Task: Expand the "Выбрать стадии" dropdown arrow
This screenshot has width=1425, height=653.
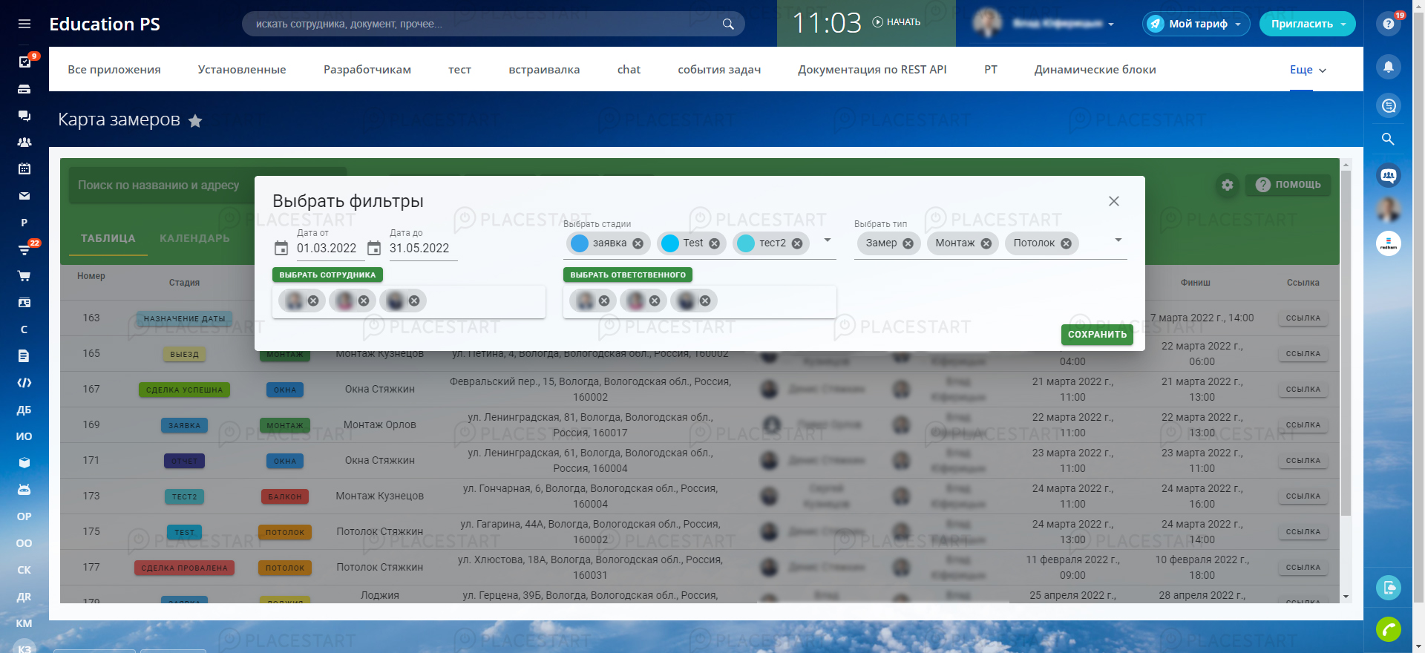Action: 828,240
